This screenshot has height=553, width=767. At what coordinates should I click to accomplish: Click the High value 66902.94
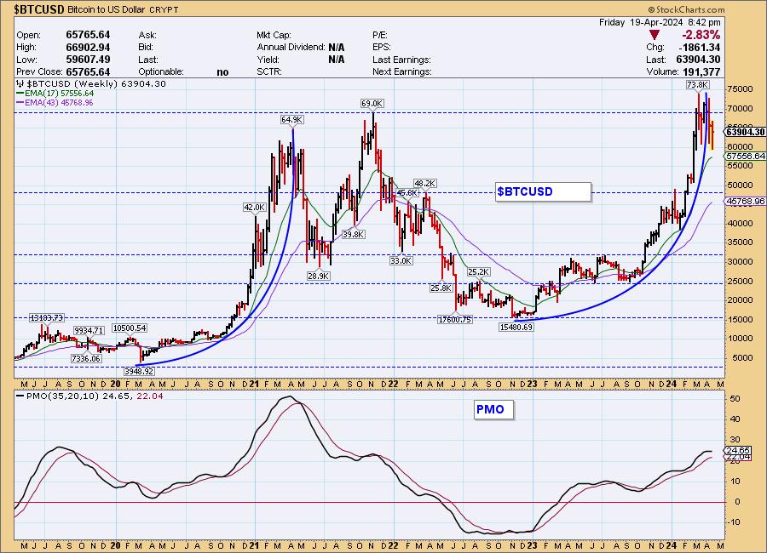click(x=88, y=48)
